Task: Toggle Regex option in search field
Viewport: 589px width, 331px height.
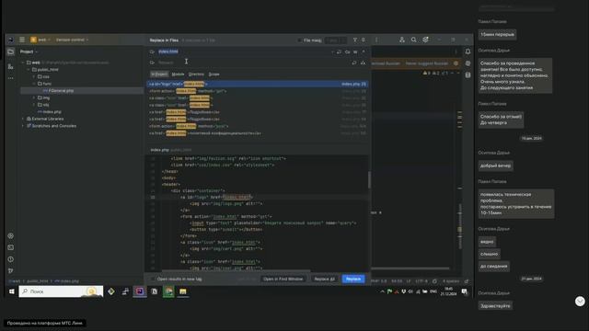Action: pyautogui.click(x=364, y=51)
